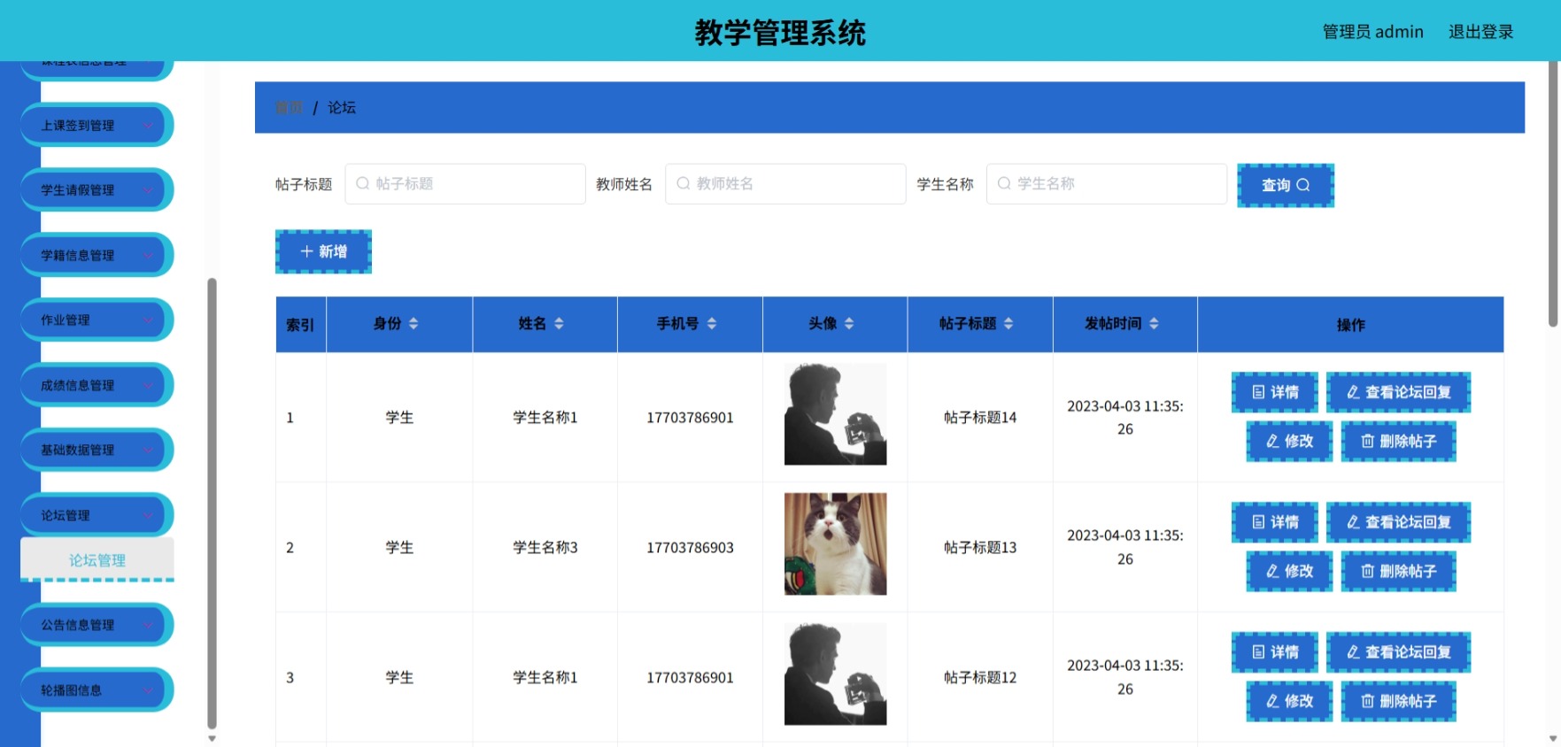Sort table by 身份 column arrows
Screen dimensions: 1561x747
coord(413,324)
